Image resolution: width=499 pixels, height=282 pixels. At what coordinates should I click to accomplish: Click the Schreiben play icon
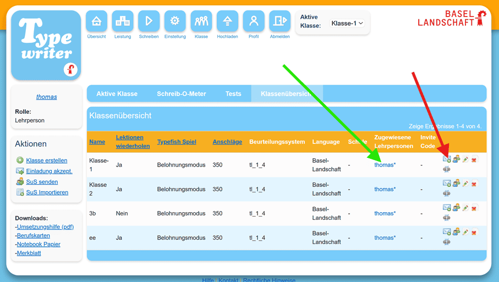149,21
